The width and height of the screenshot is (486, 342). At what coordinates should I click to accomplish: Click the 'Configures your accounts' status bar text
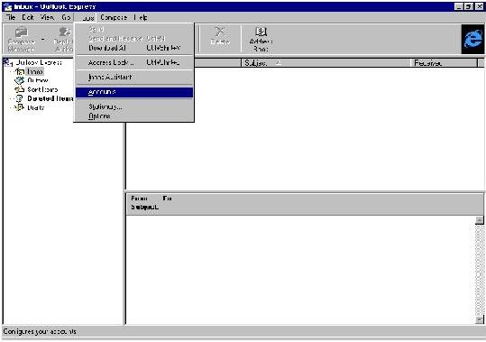tap(40, 331)
